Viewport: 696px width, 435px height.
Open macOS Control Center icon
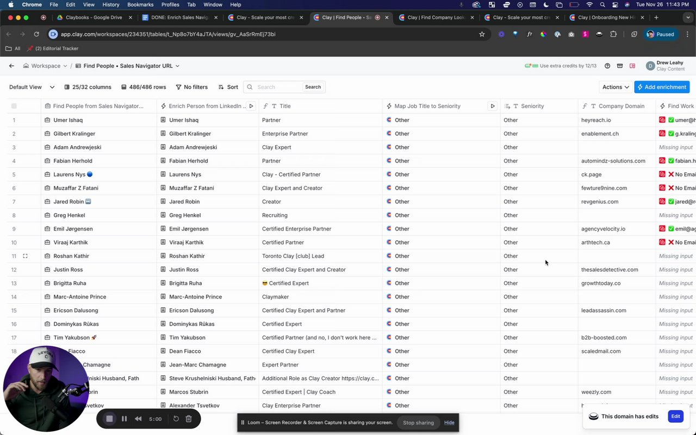point(615,4)
